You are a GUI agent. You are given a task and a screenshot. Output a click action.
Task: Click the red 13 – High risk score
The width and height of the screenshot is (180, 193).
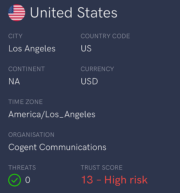115,180
